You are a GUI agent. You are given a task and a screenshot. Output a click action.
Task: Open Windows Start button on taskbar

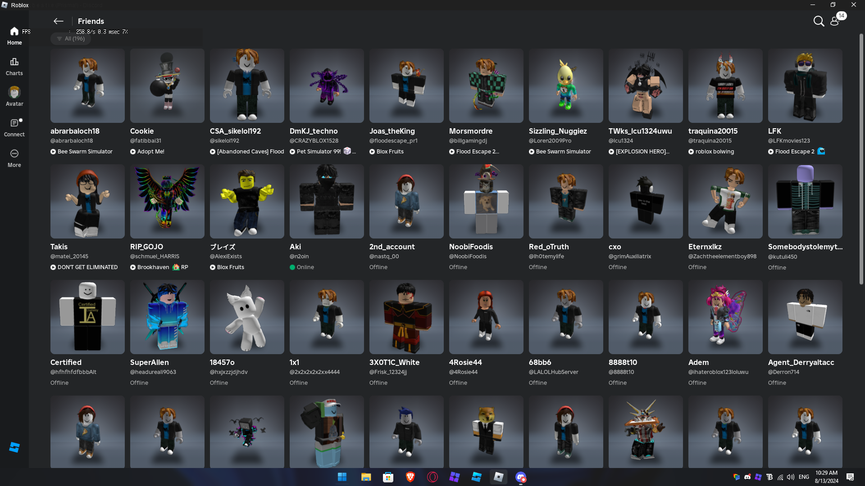[342, 477]
